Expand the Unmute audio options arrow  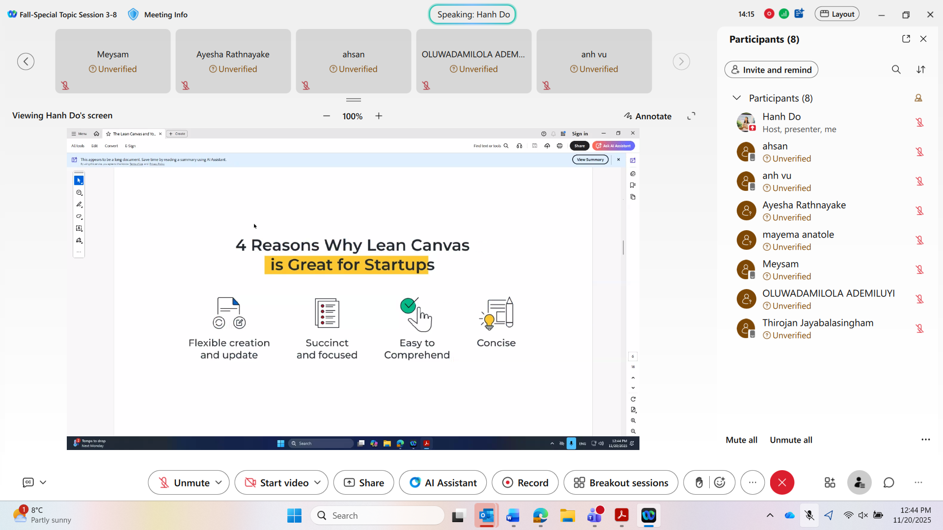pyautogui.click(x=219, y=483)
